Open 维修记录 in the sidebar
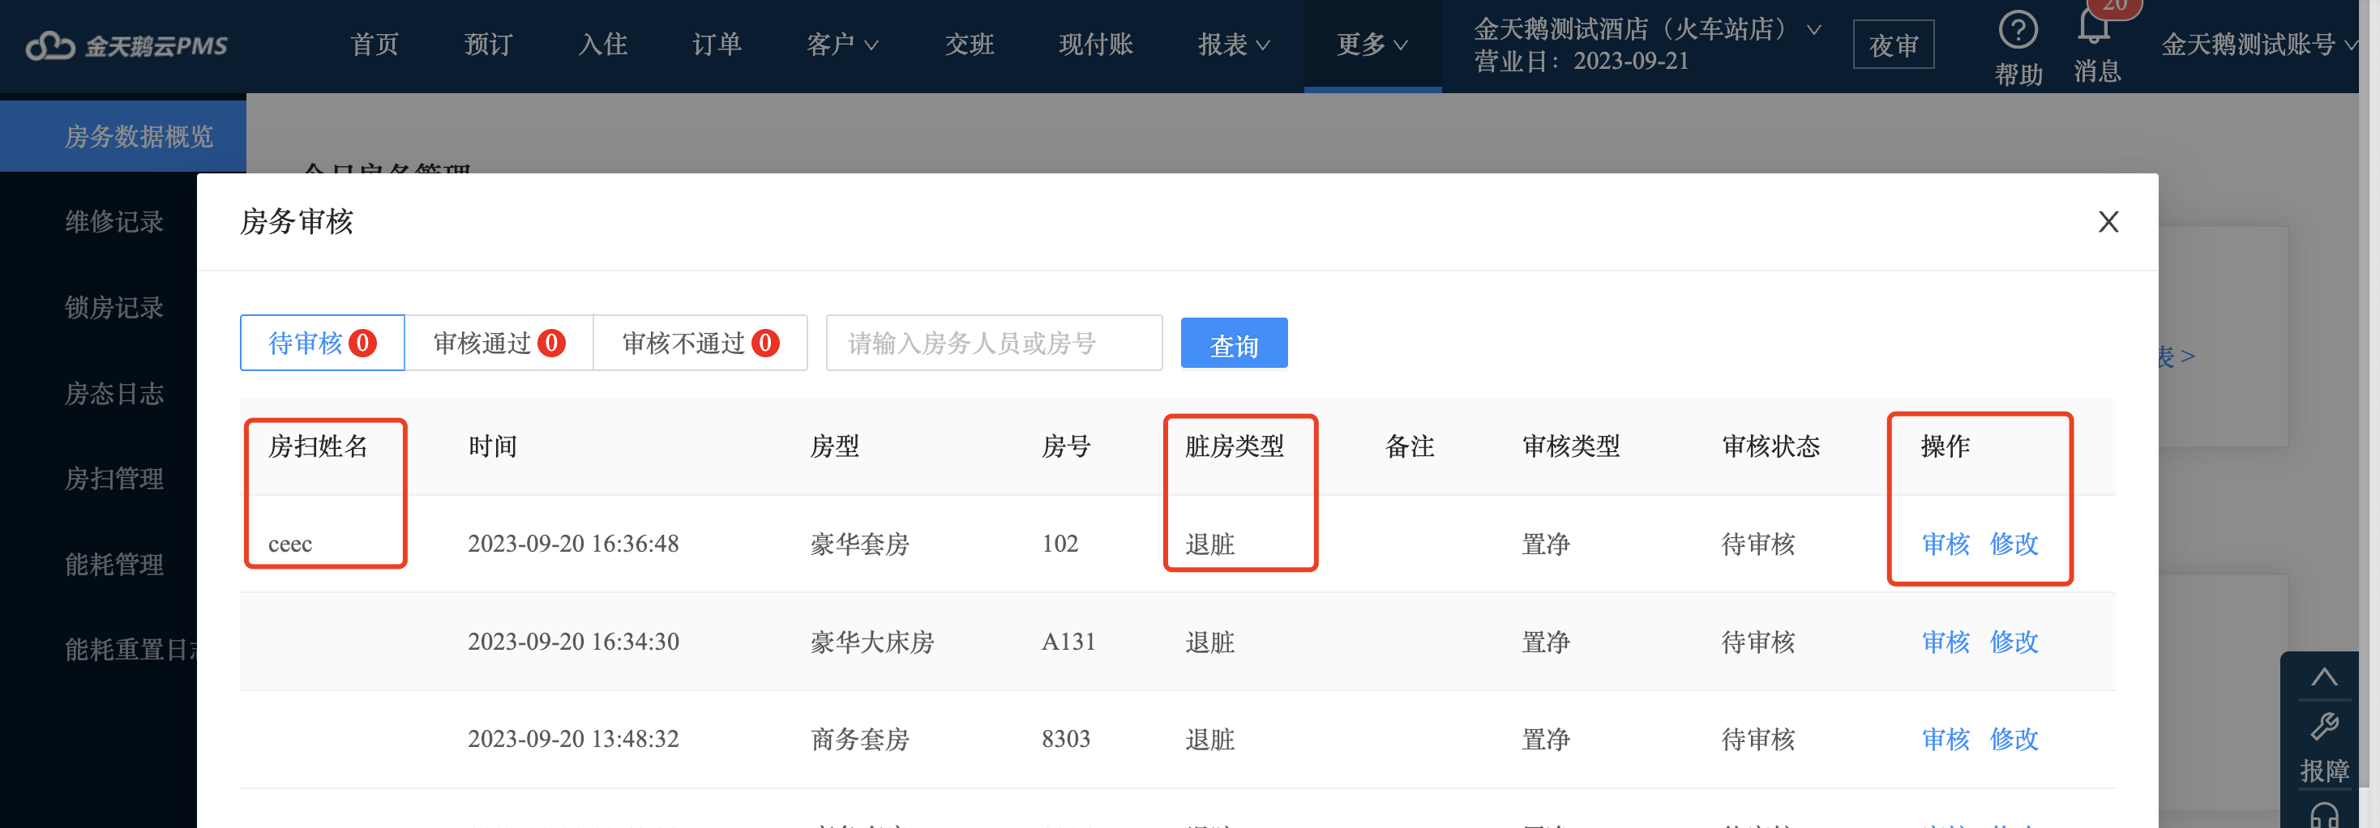The height and width of the screenshot is (828, 2380). tap(113, 221)
